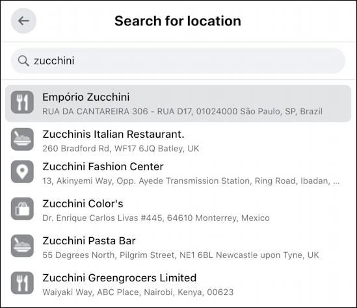357x308 pixels.
Task: Choose the Zucchini Pasta Bar location
Action: [178, 248]
